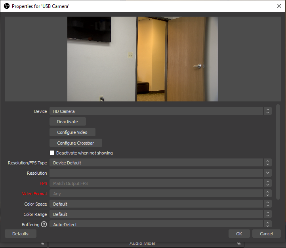Screen dimensions: 286x248
Task: Click the OBS logo in the title bar
Action: pos(6,6)
